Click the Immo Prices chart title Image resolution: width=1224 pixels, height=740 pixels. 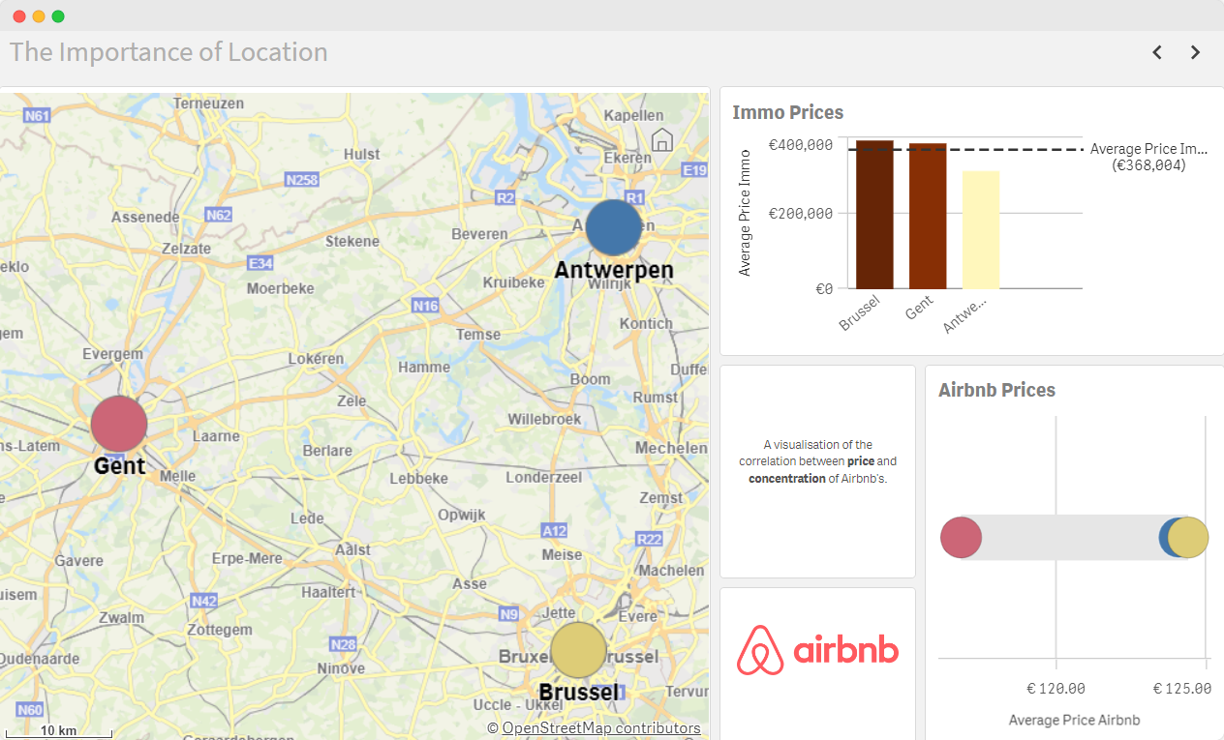(788, 112)
